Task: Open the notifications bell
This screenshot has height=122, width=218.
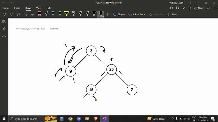Action: (x=190, y=8)
